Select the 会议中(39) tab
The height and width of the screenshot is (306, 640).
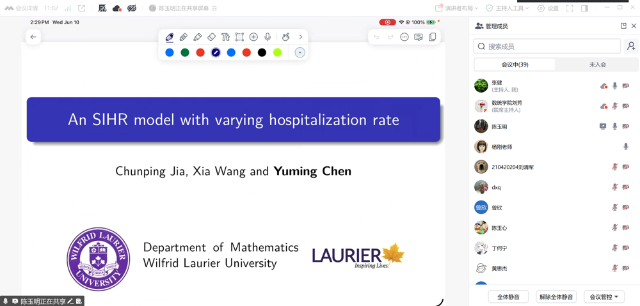(x=515, y=65)
